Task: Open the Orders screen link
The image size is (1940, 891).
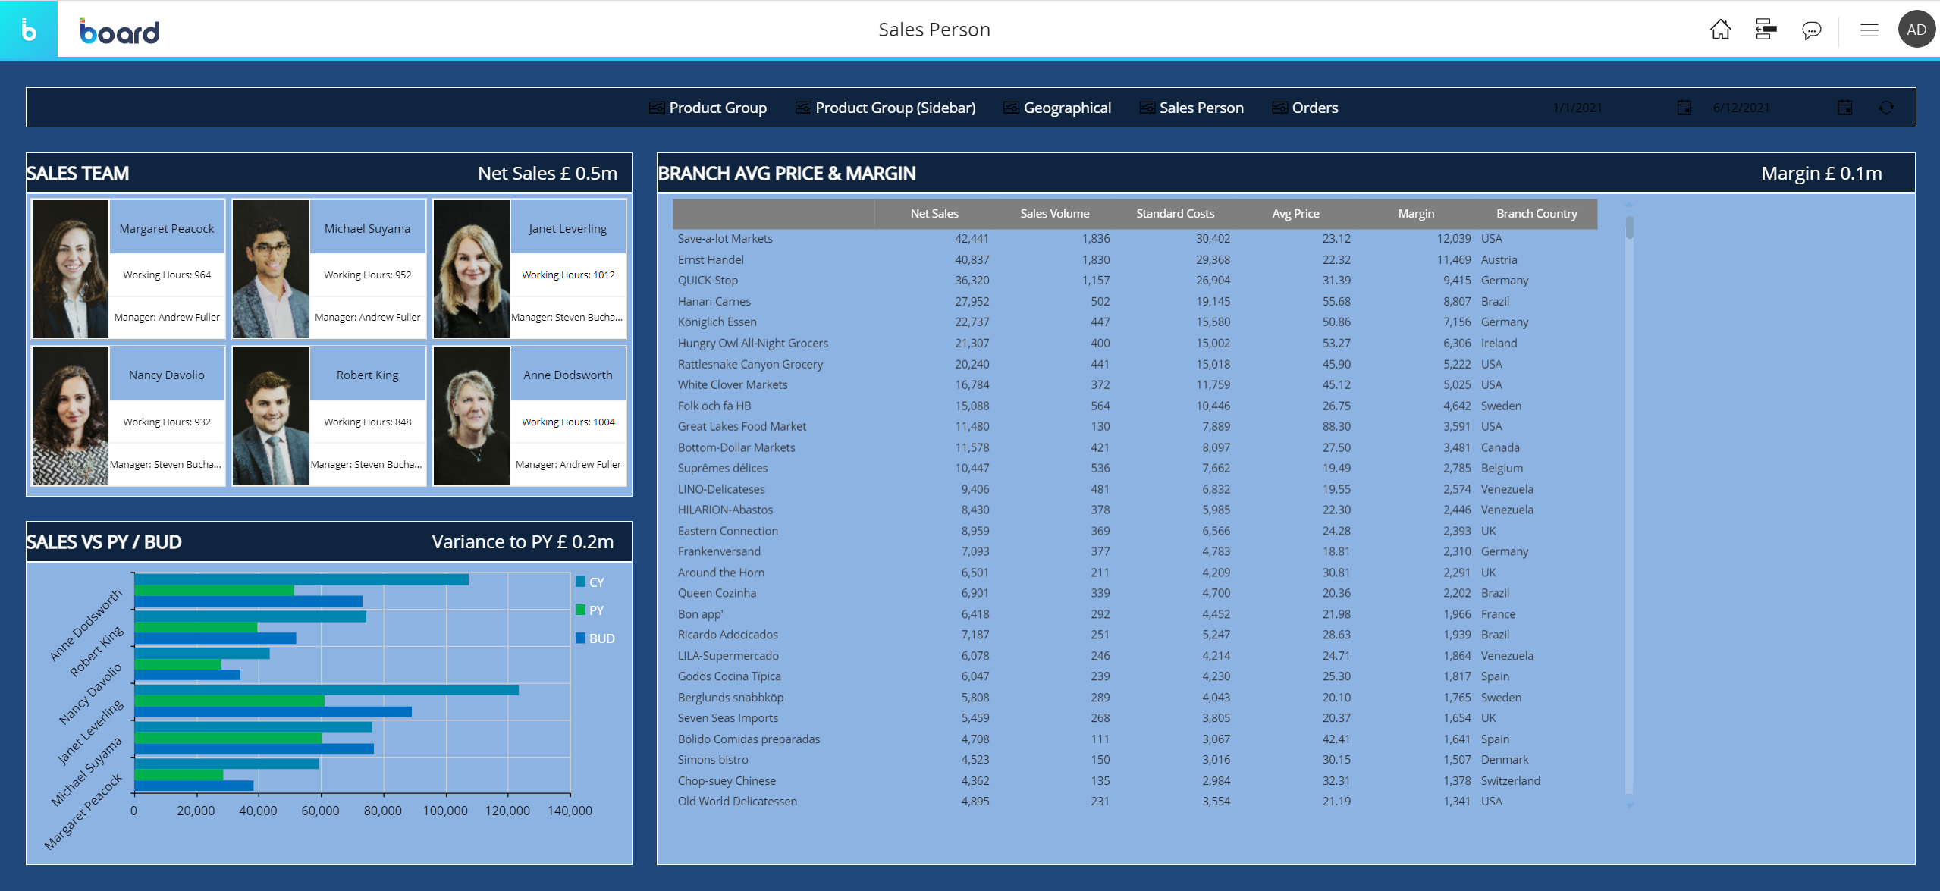Action: click(1314, 108)
